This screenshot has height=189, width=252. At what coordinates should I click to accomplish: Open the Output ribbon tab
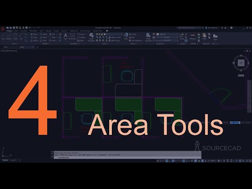tap(56, 31)
